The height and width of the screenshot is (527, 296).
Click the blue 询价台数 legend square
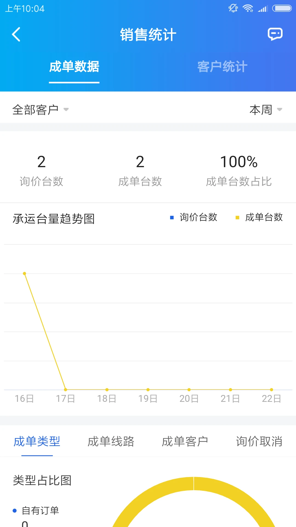(172, 217)
